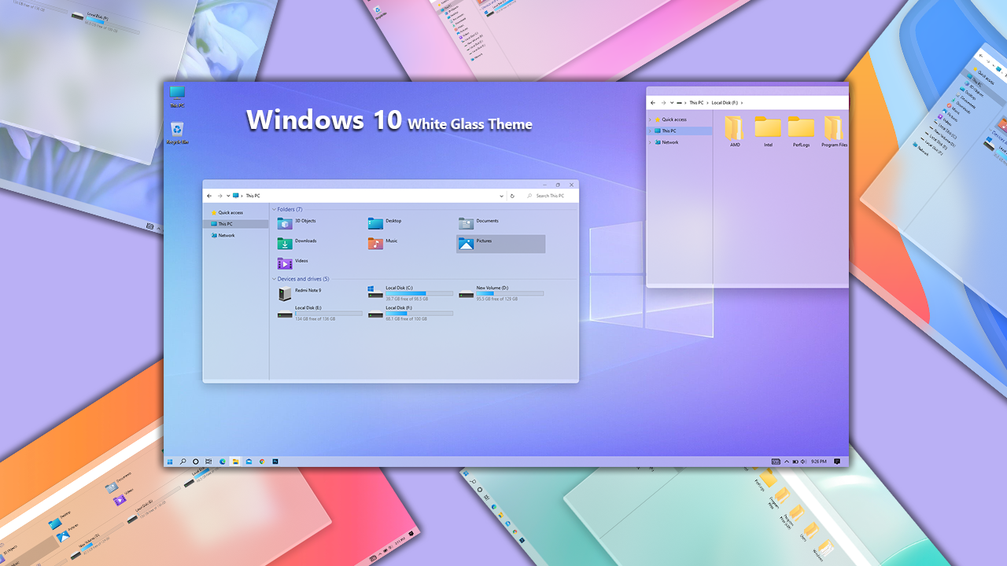Click "39.7 GB free of 98.5 GB" text
The height and width of the screenshot is (566, 1007).
pyautogui.click(x=406, y=299)
